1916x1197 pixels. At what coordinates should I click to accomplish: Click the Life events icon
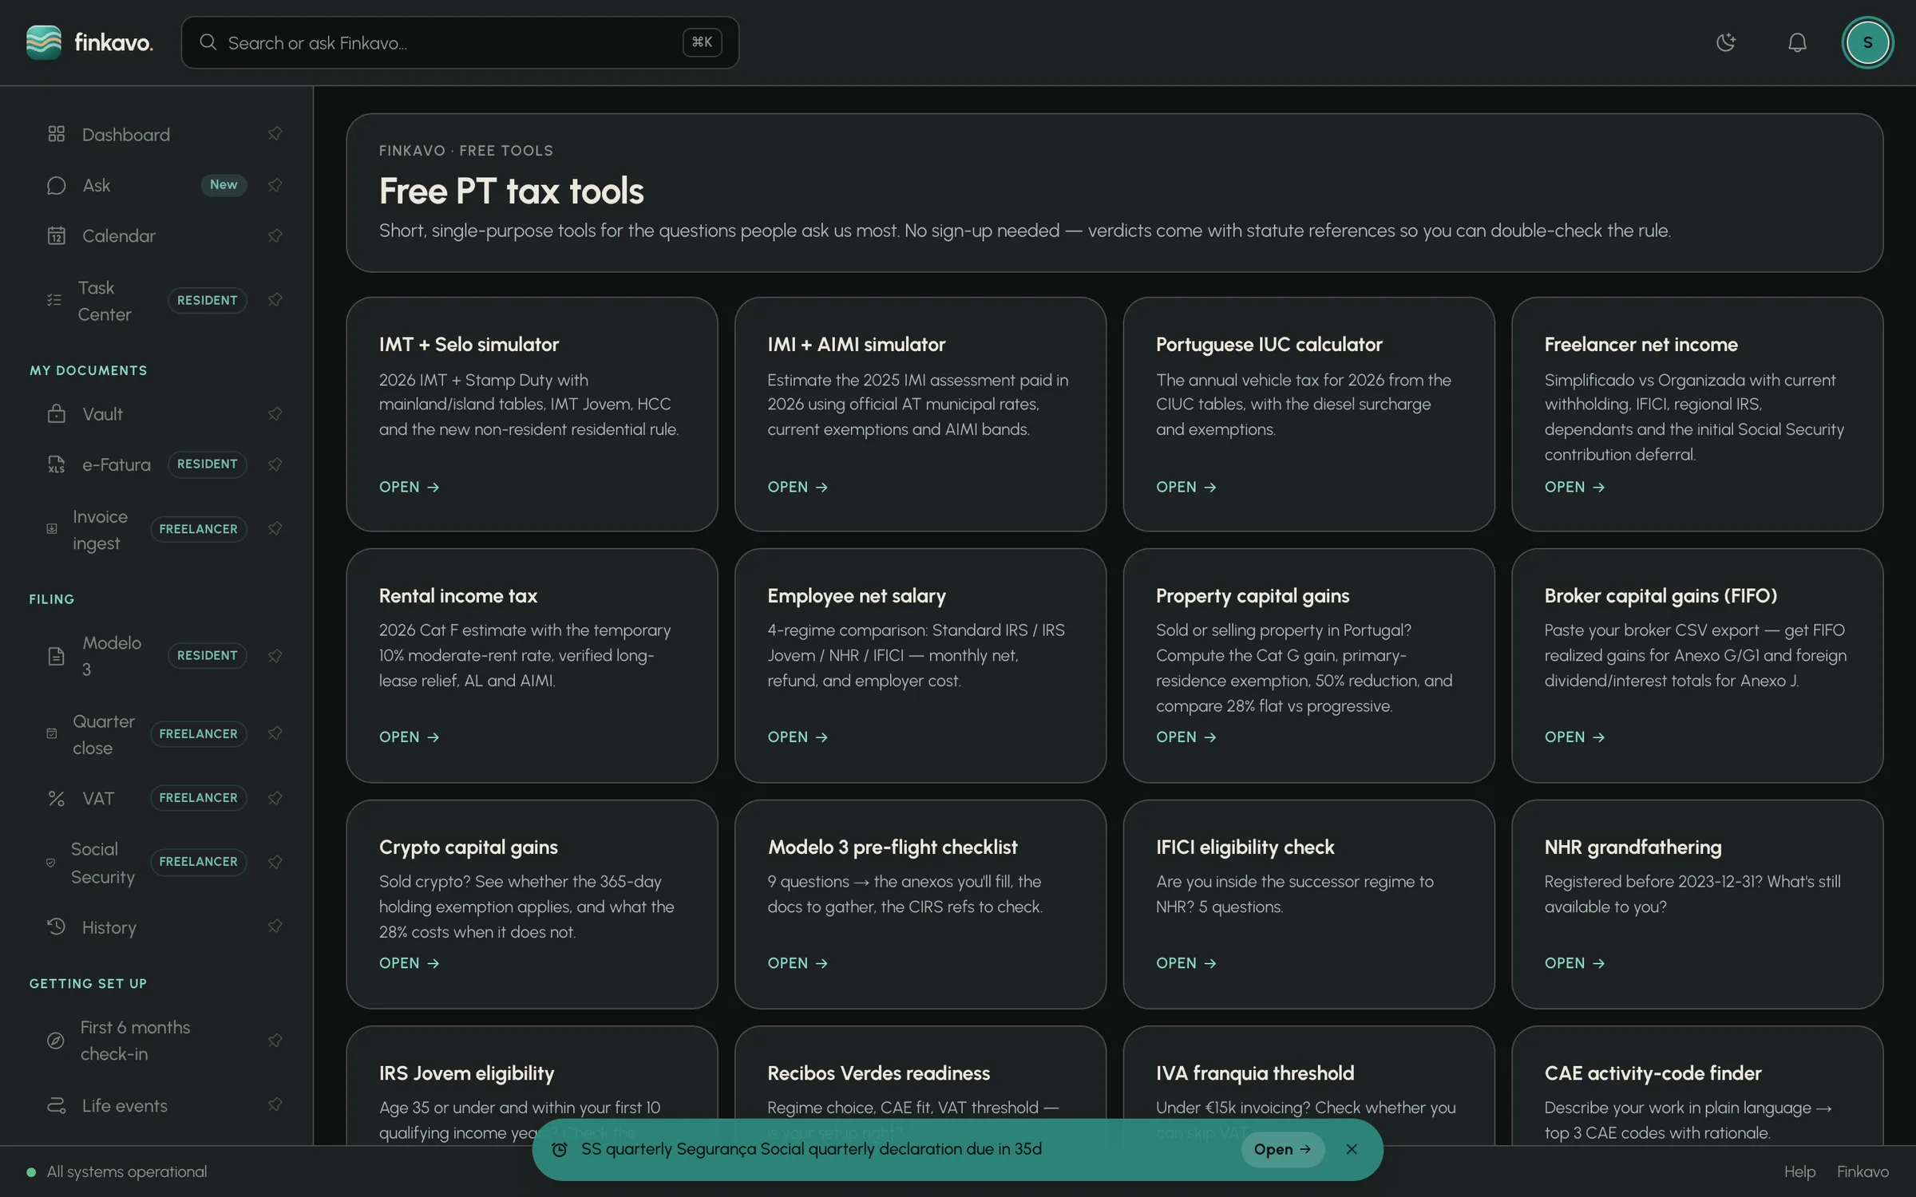[56, 1105]
